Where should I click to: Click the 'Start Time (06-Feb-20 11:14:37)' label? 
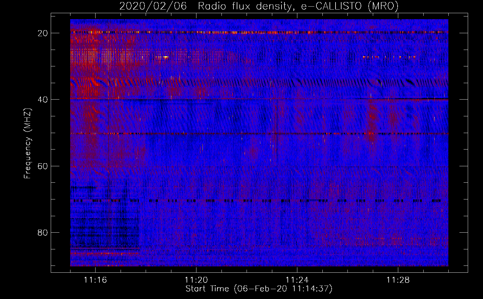click(259, 289)
